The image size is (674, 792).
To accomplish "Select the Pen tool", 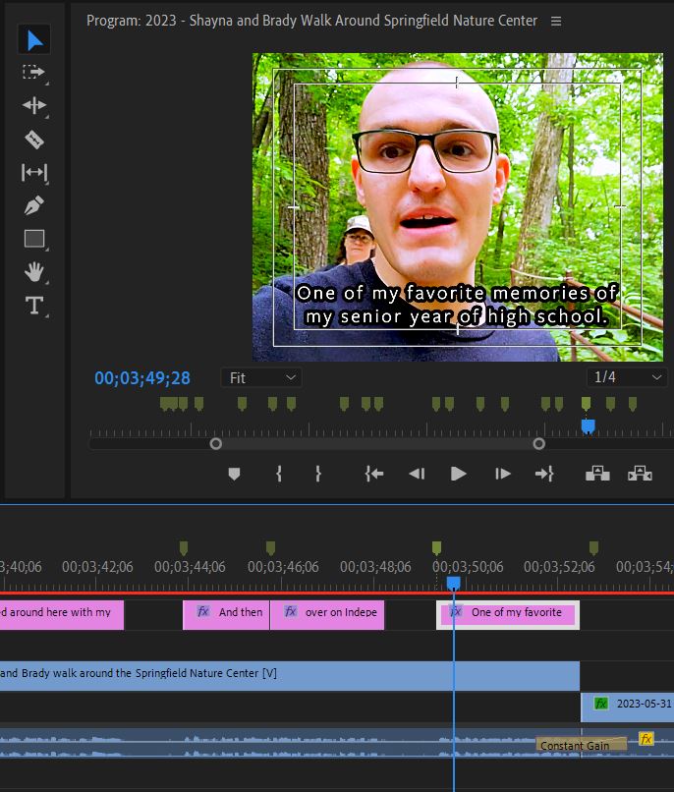I will tap(33, 205).
